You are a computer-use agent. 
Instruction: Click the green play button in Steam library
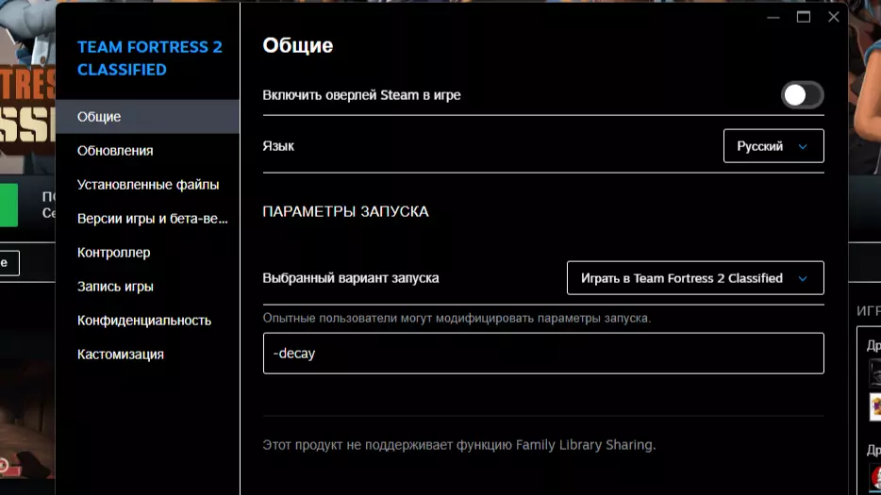click(9, 206)
